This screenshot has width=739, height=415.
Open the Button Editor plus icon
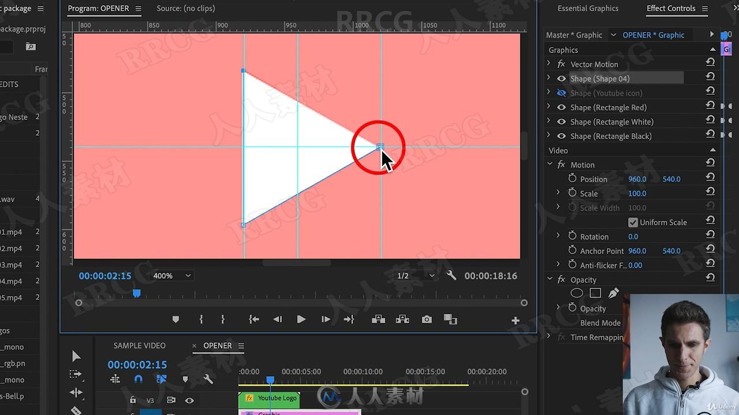point(516,320)
